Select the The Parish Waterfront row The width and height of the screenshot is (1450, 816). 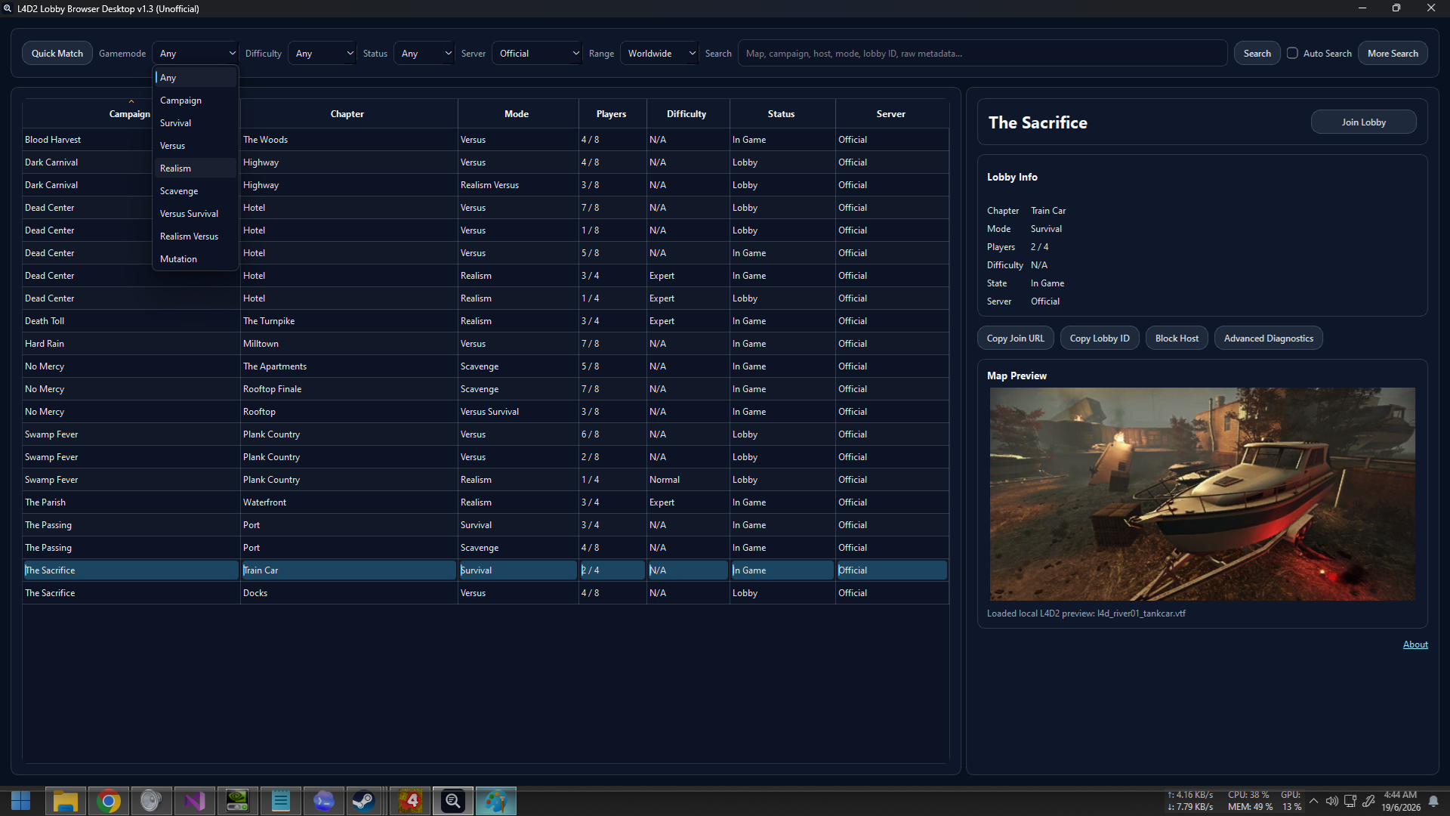(486, 502)
